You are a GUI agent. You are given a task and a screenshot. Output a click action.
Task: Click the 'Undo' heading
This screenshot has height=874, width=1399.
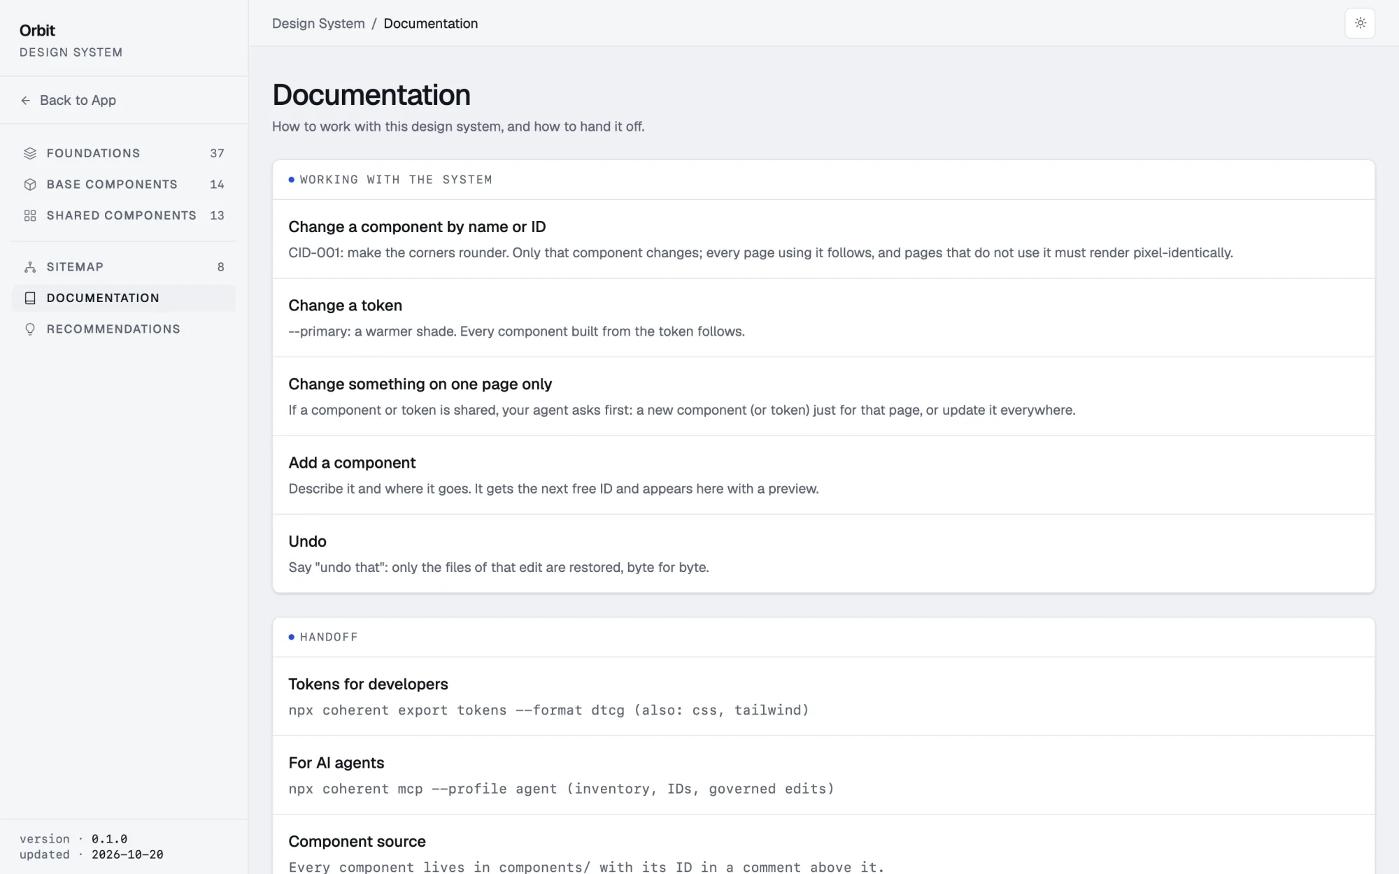[x=307, y=542]
